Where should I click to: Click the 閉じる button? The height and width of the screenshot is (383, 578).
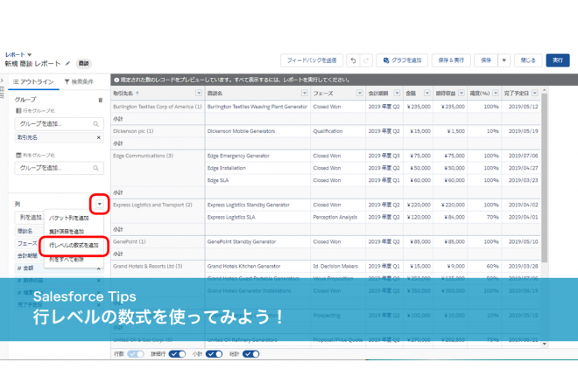(528, 60)
